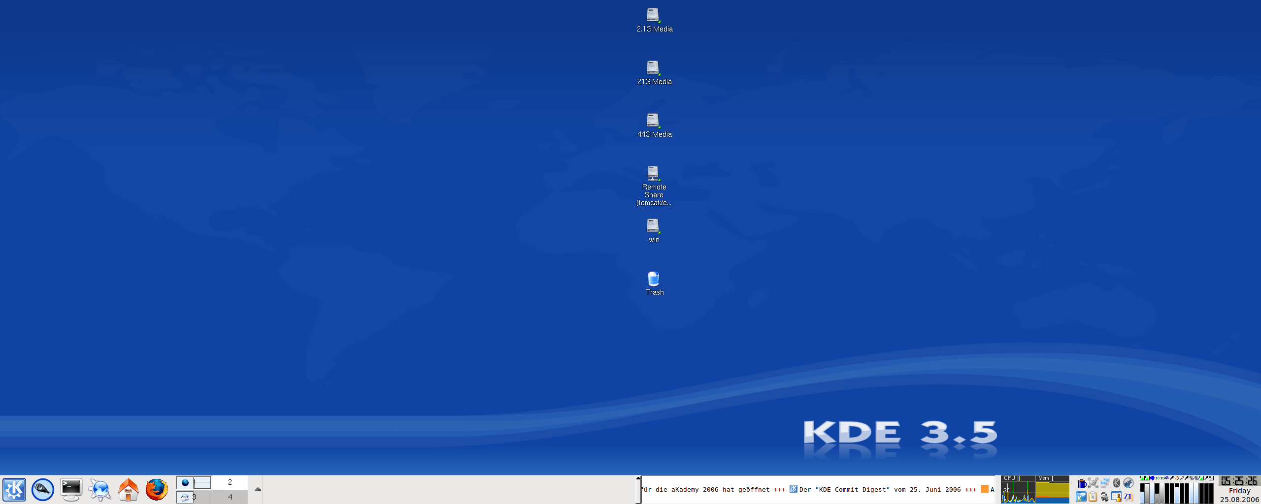Open Klipper clipboard tray icon
The image size is (1261, 504).
1093,497
